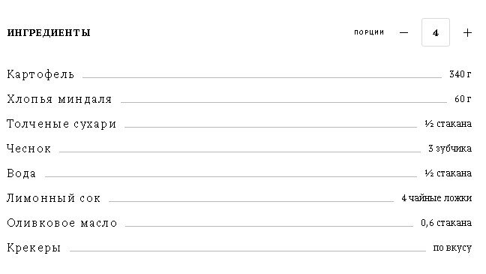Screen dimensions: 486x274
Task: Click the 0,6 стакана olive oil quantity
Action: (446, 223)
